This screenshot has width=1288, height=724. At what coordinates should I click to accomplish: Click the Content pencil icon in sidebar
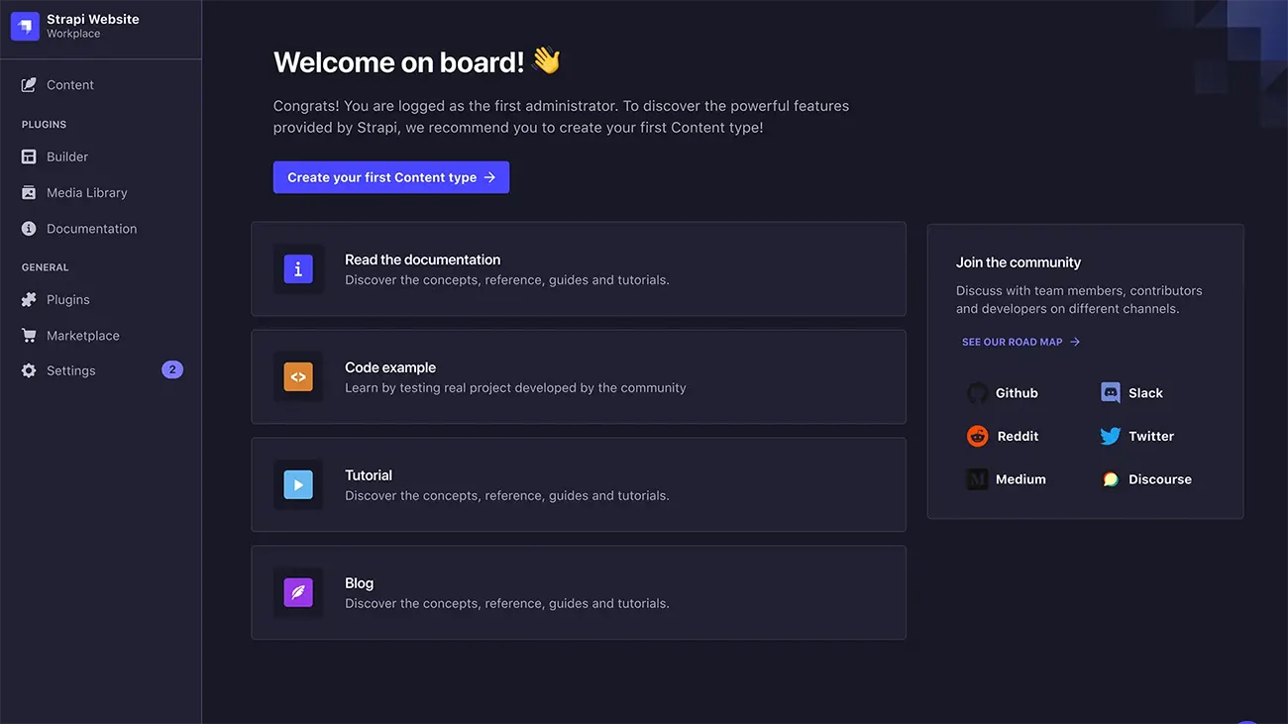(x=29, y=85)
